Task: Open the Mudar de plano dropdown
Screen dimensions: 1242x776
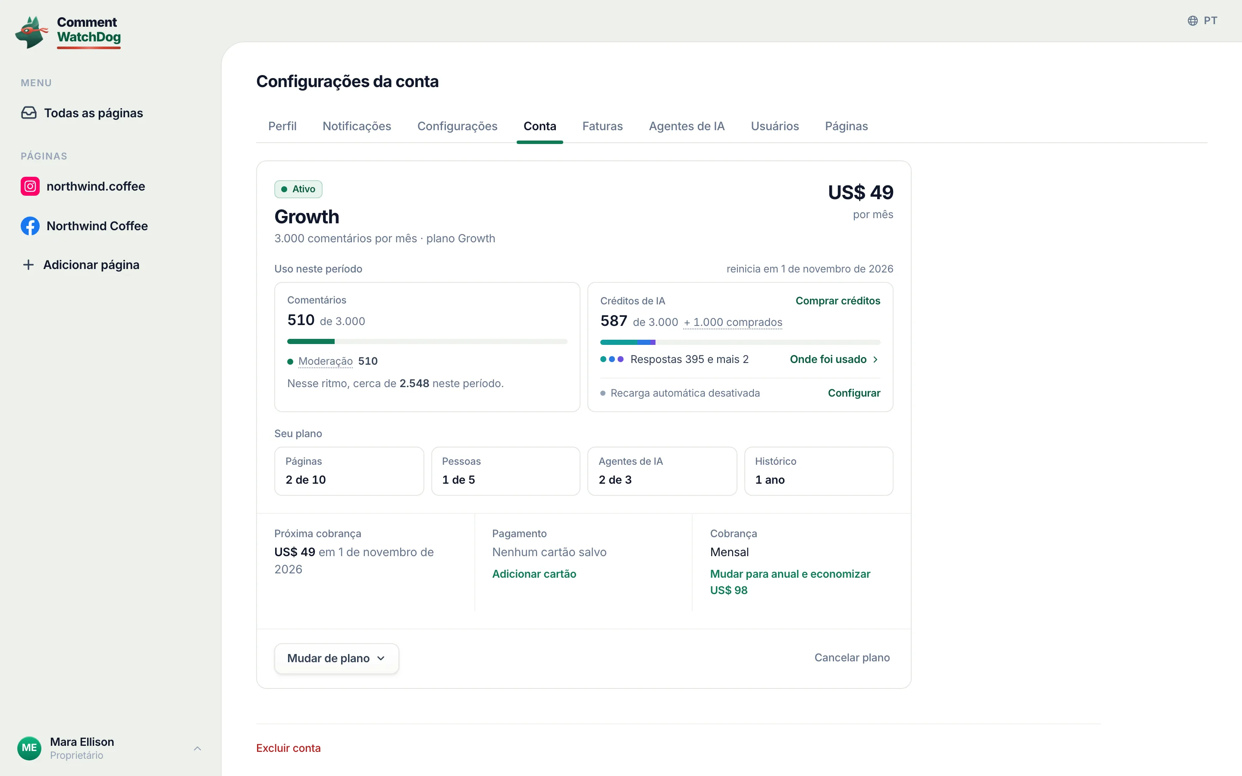Action: [x=337, y=658]
